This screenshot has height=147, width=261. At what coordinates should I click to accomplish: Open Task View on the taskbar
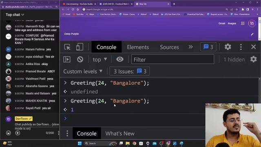tap(121, 143)
